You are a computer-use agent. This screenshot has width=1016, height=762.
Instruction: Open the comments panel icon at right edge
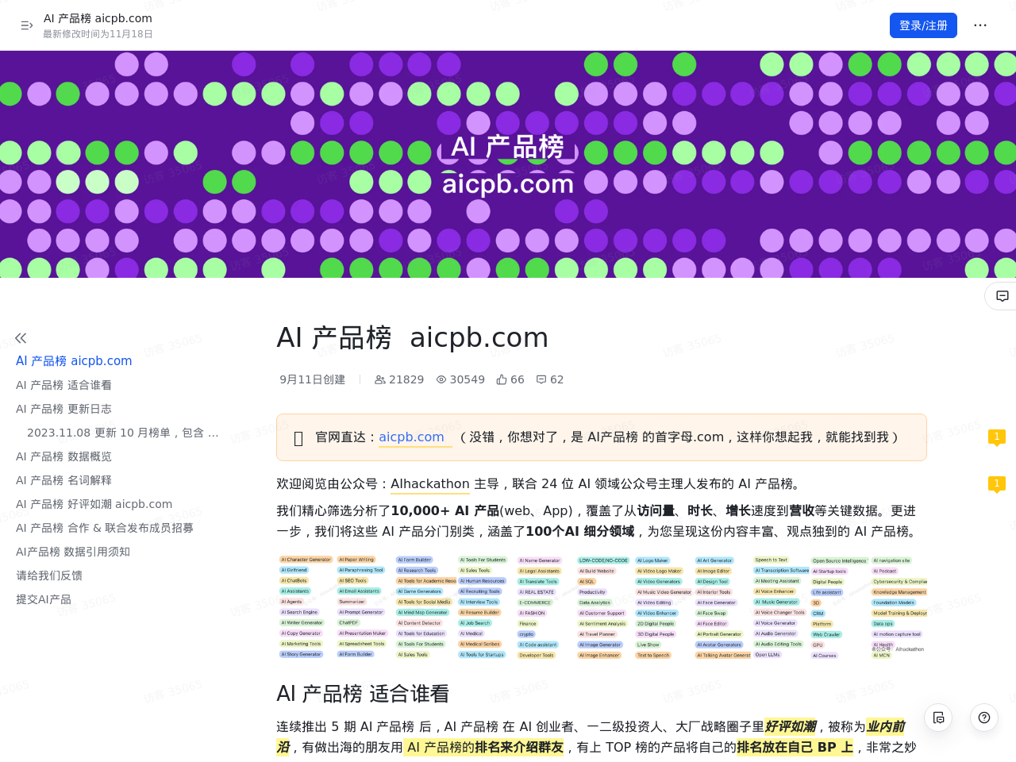pos(1003,296)
